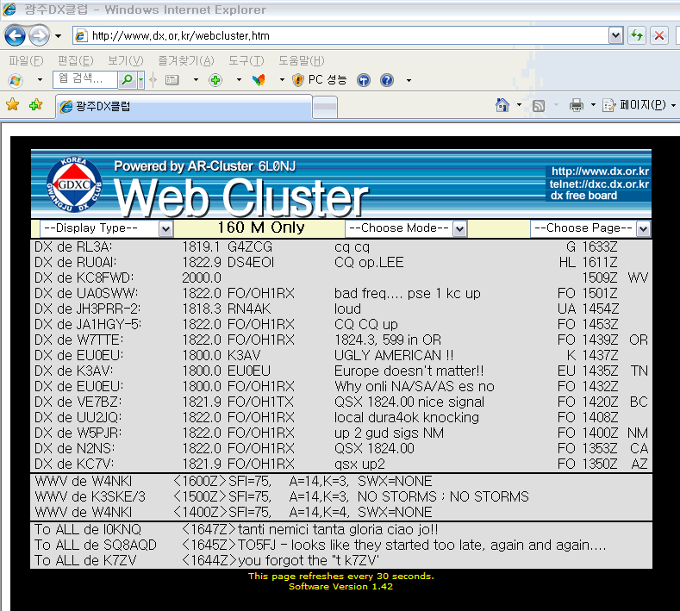Open the http://www.dx.or.kr link

pos(600,171)
